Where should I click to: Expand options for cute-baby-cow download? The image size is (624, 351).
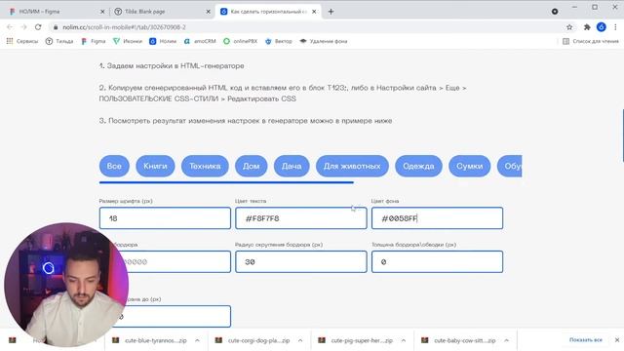507,340
